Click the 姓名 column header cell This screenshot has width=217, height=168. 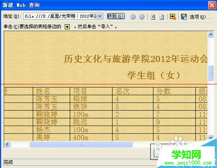click(51, 91)
